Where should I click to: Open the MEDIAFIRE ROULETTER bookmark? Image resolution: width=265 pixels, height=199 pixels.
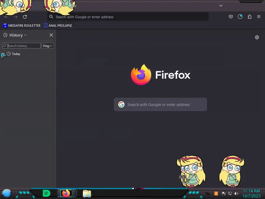pos(22,26)
